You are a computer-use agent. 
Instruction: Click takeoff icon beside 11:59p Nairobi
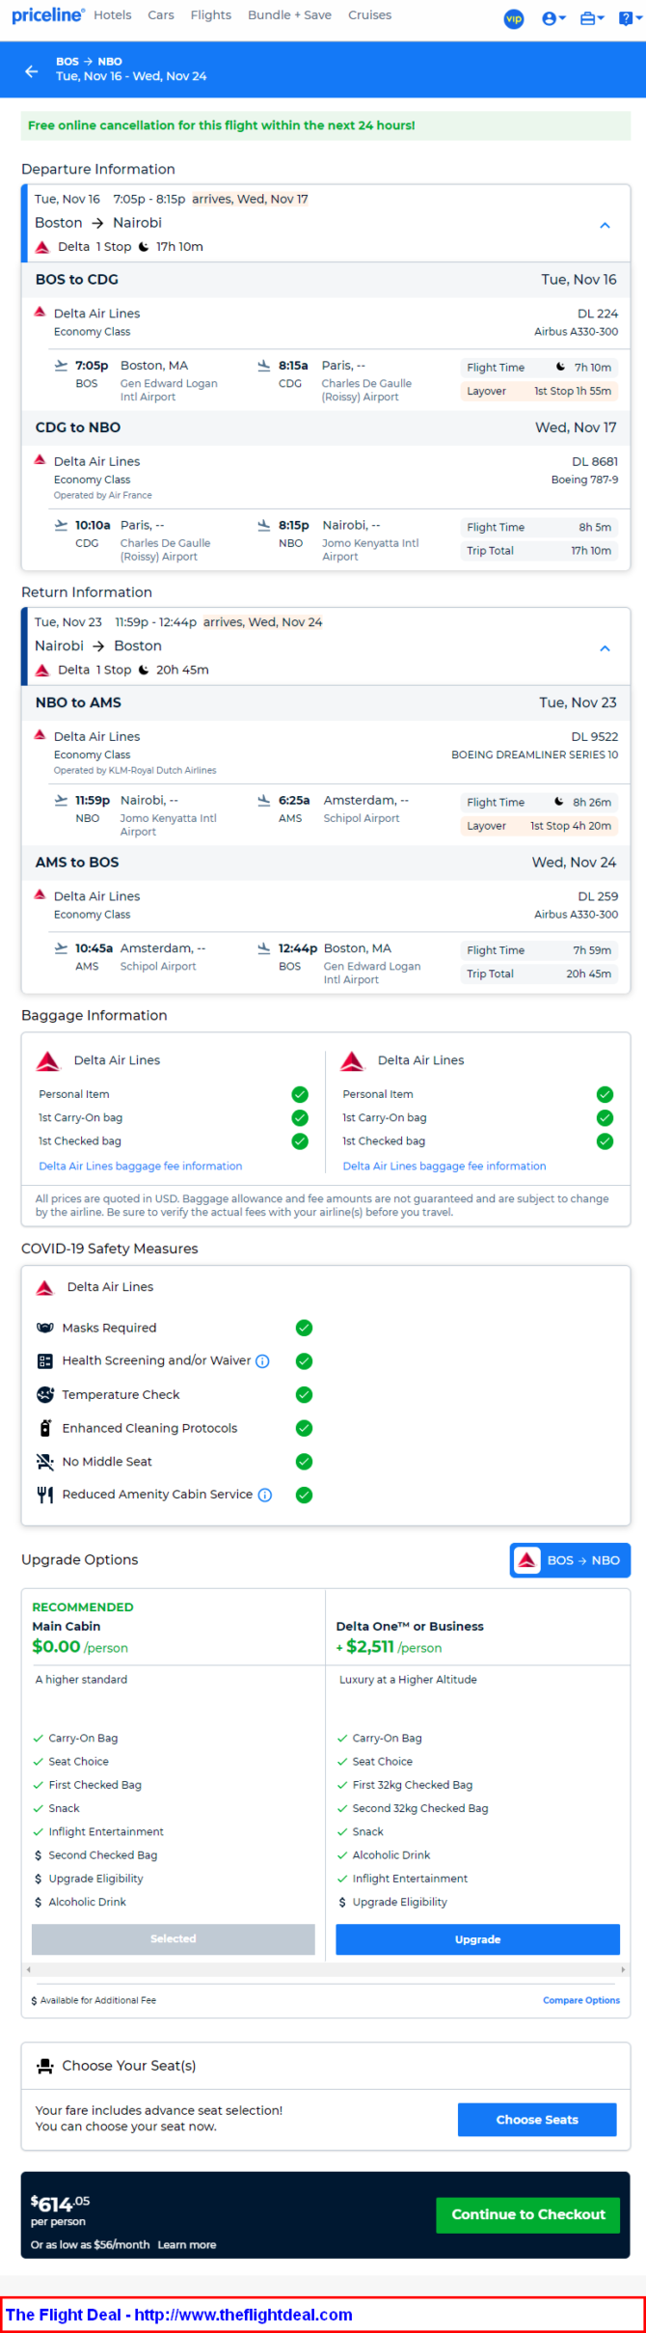pyautogui.click(x=62, y=801)
